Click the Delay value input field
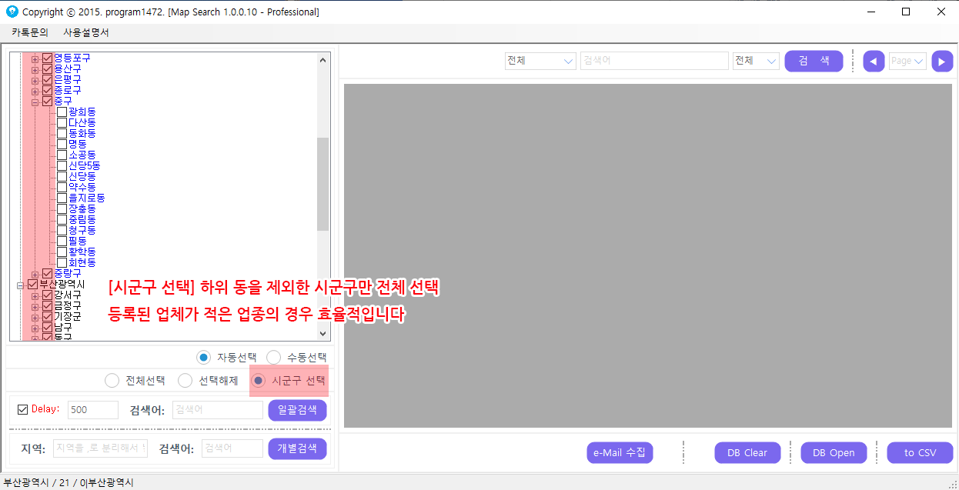 92,410
